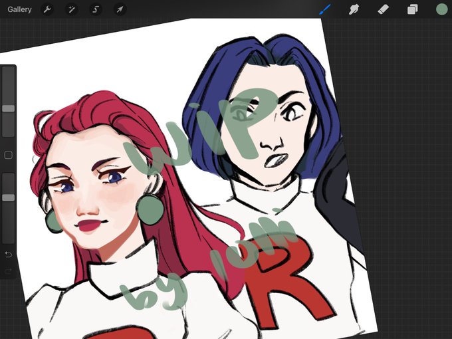Activate the Transform arrow tool
The width and height of the screenshot is (452, 339).
click(x=120, y=9)
